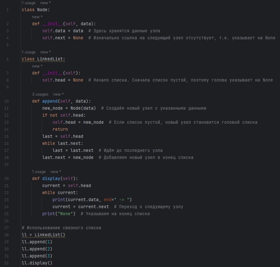
Task: Click the 'display' method name on line 20
Action: coord(51,179)
